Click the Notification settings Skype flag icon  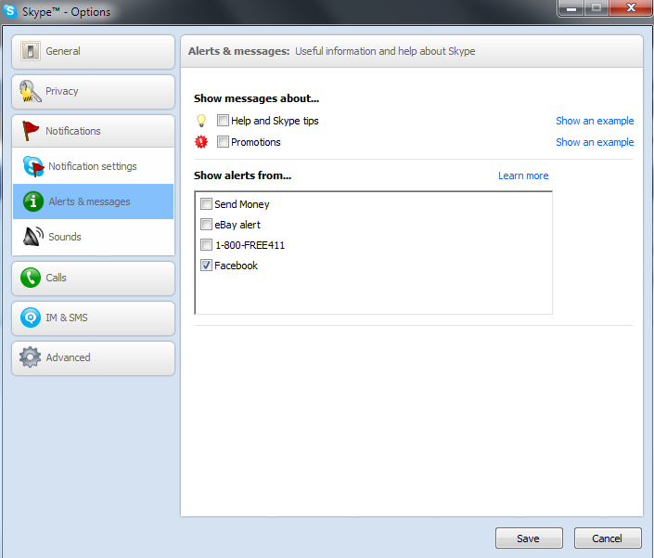pyautogui.click(x=33, y=166)
